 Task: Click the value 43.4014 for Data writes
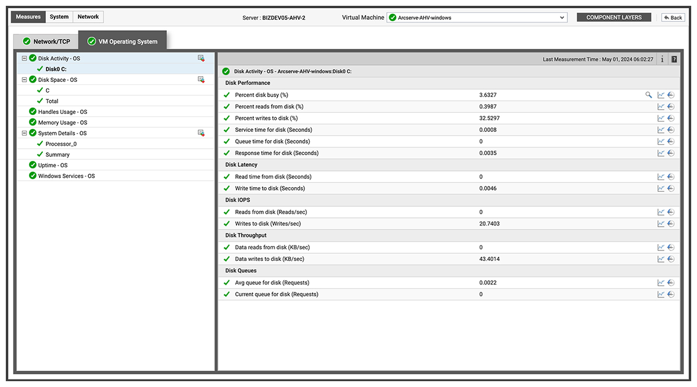point(490,259)
